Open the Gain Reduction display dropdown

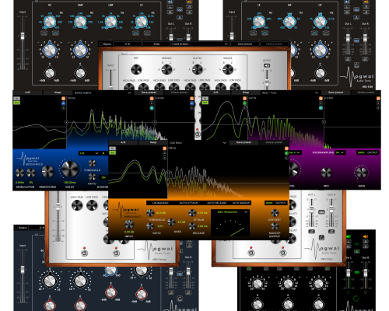pyautogui.click(x=230, y=212)
